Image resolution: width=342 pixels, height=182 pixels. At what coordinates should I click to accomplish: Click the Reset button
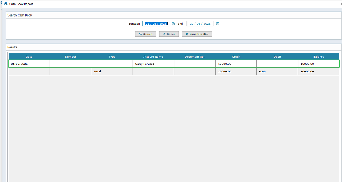[169, 34]
